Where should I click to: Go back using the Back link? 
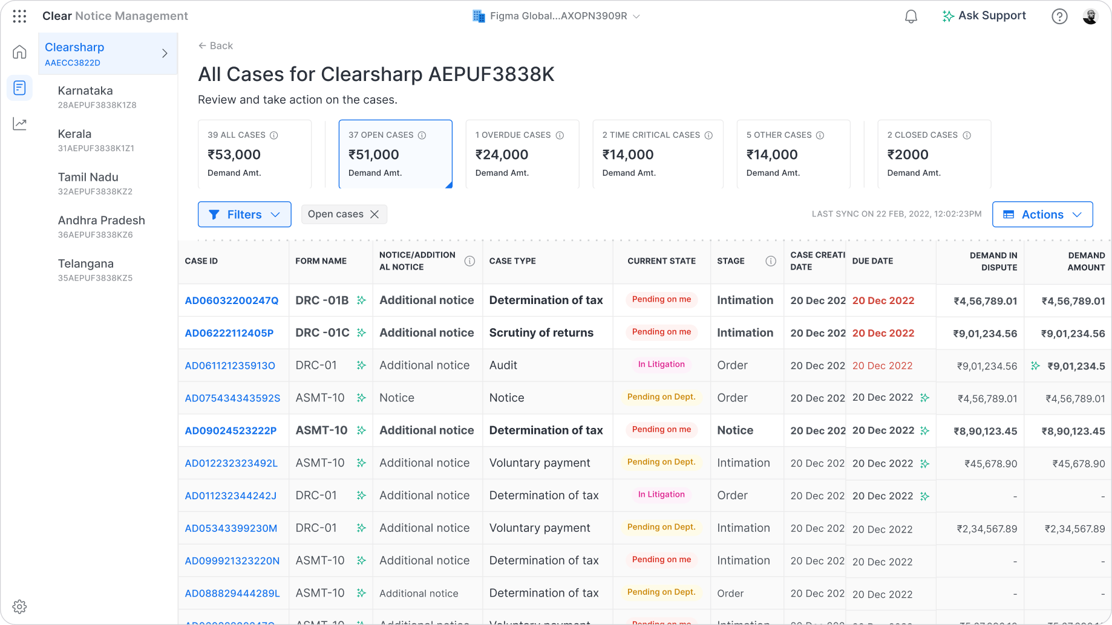(x=215, y=46)
